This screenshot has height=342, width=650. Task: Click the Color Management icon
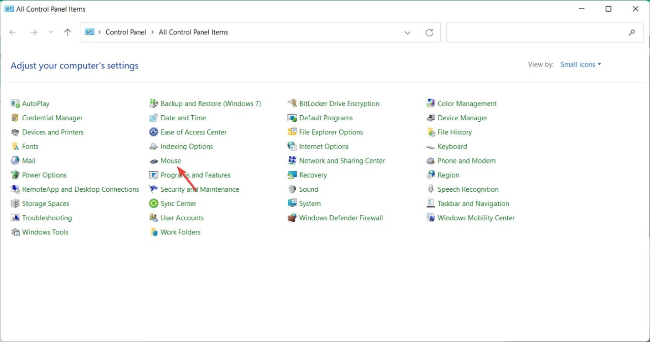point(431,104)
